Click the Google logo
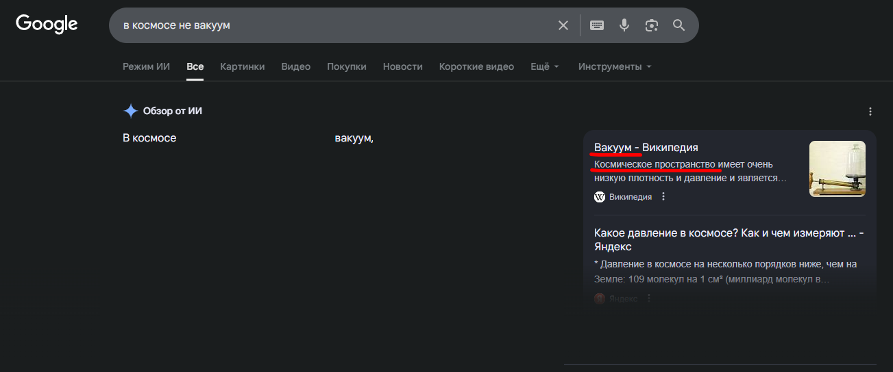This screenshot has height=372, width=893. [x=47, y=25]
